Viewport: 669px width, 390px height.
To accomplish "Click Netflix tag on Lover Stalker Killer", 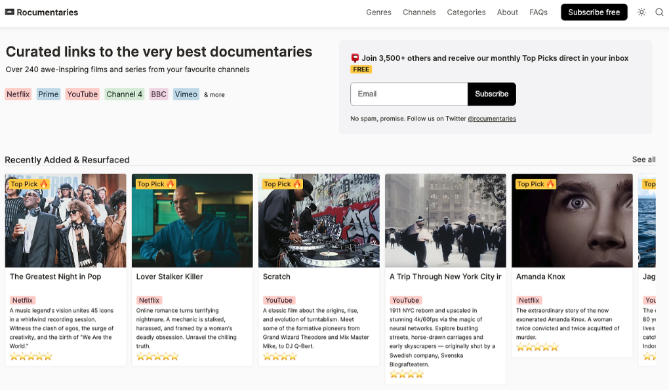I will tap(149, 300).
